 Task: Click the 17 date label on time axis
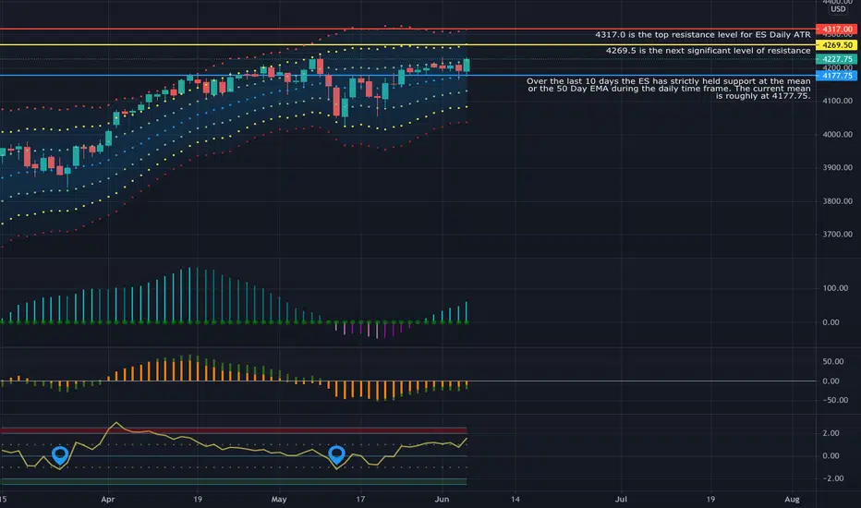pyautogui.click(x=360, y=499)
